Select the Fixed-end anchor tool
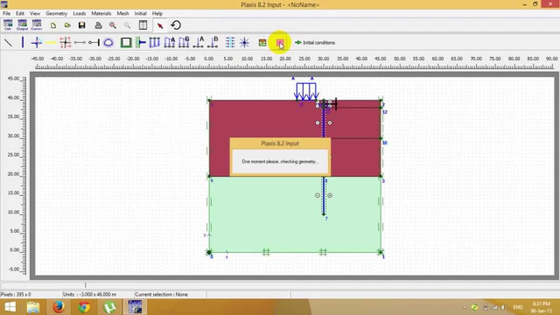Viewport: 560px width, 315px height. (94, 42)
